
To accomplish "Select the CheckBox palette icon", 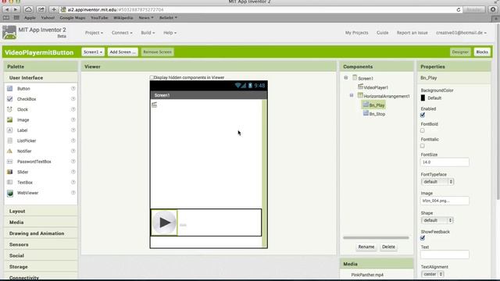I will click(10, 99).
